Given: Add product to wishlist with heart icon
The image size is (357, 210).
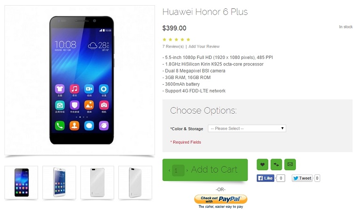Looking at the screenshot, I should tap(262, 165).
